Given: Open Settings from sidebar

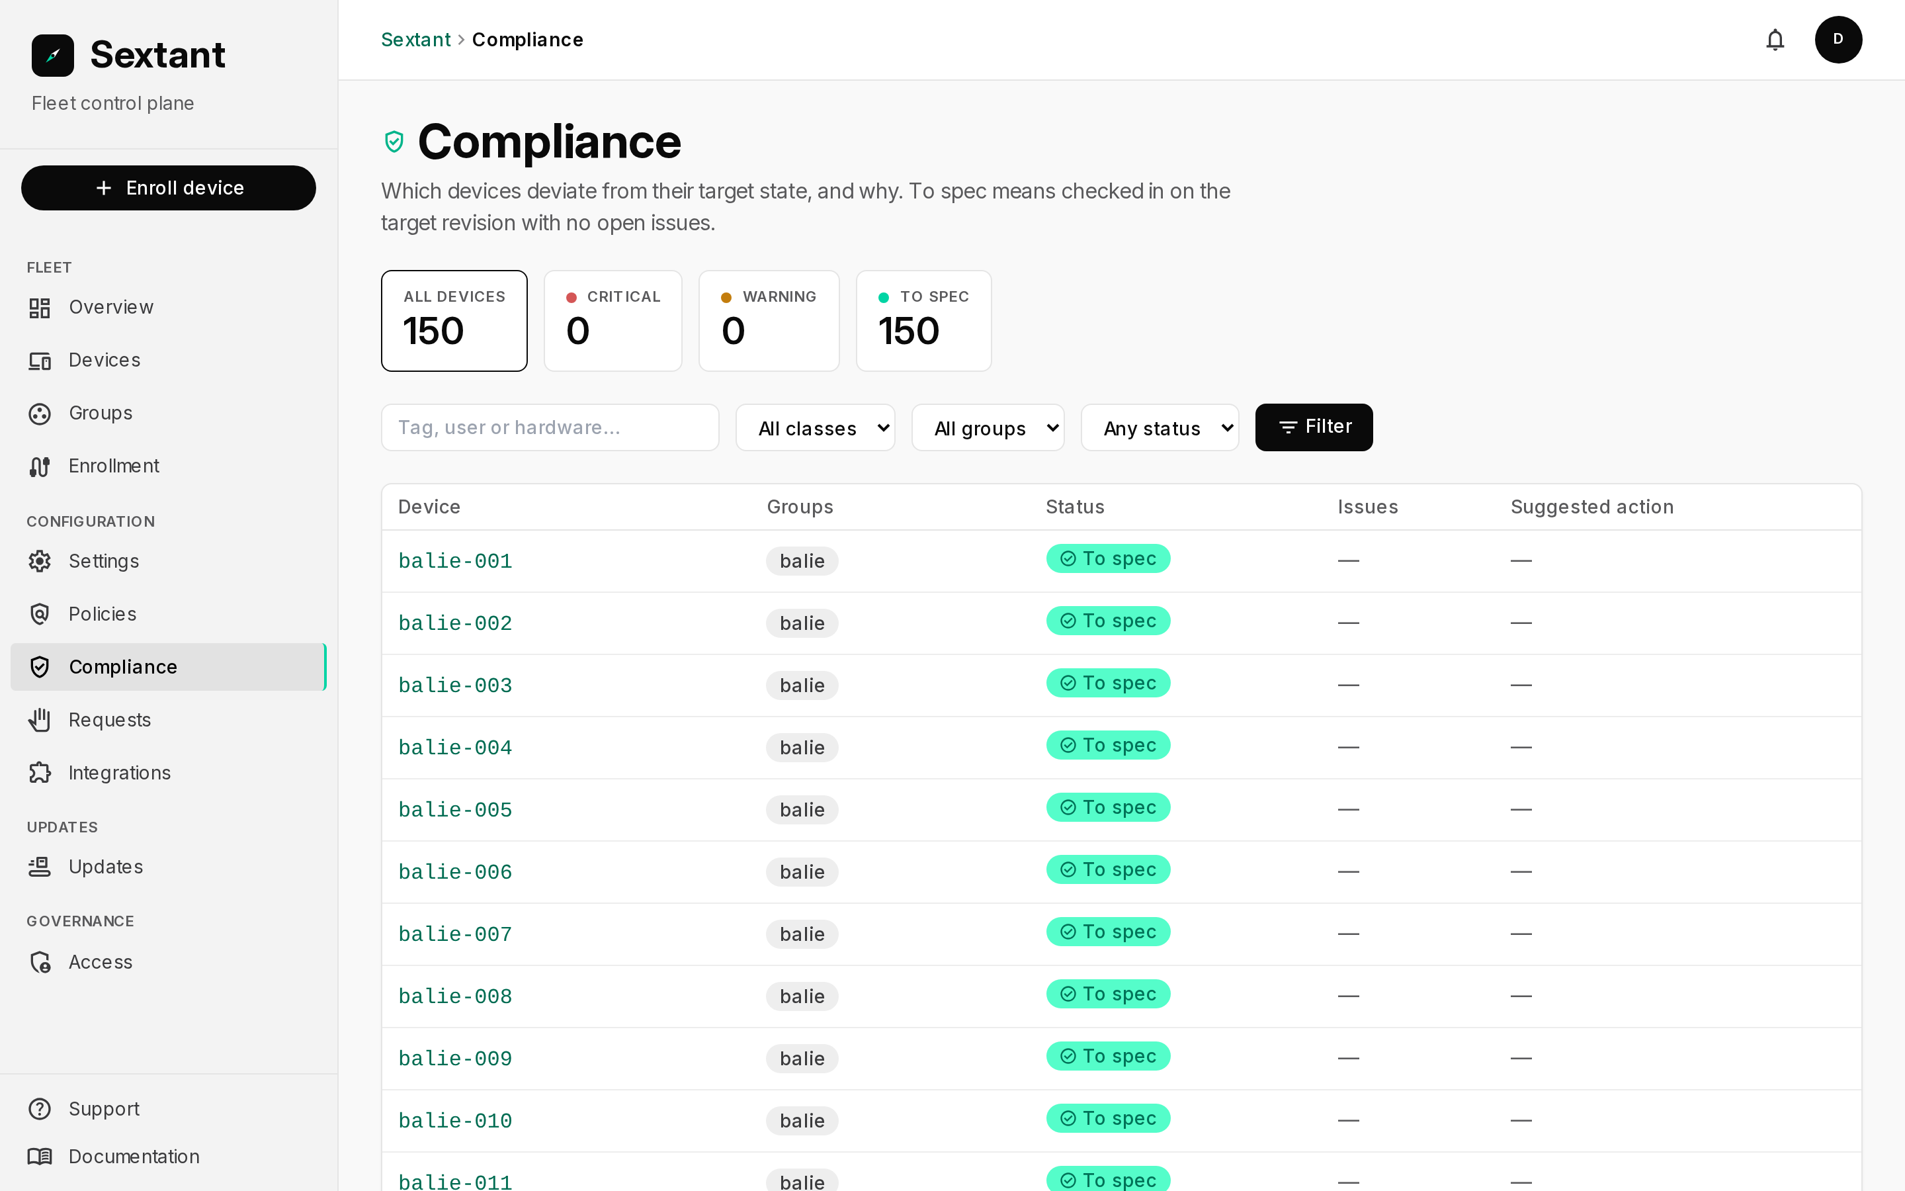Looking at the screenshot, I should [x=169, y=561].
